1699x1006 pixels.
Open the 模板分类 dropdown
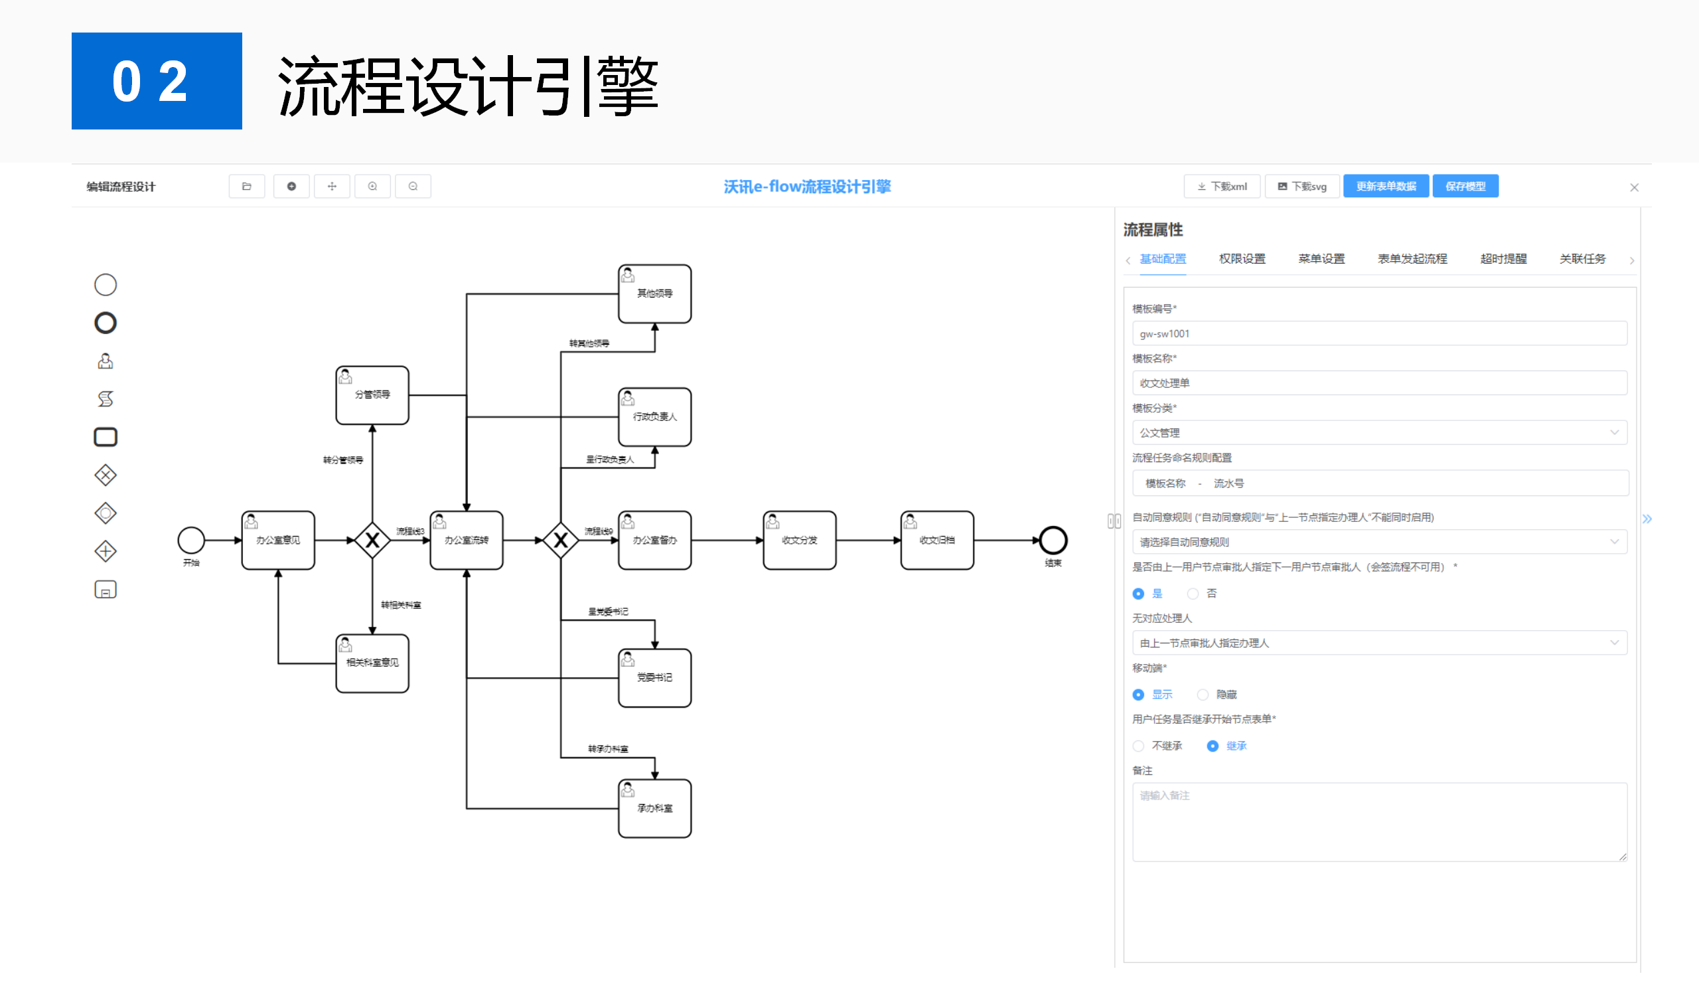1379,432
